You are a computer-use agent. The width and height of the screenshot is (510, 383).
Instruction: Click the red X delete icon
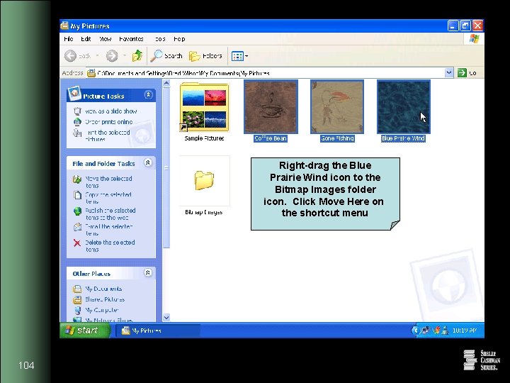77,243
